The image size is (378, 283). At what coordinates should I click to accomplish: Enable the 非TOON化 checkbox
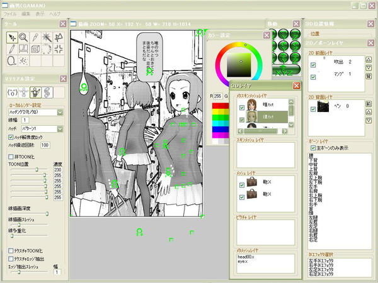pyautogui.click(x=11, y=157)
